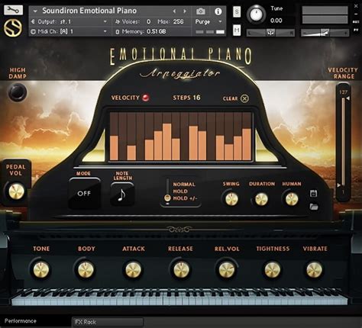Image resolution: width=362 pixels, height=328 pixels.
Task: Click the Vibrate knob
Action: (314, 270)
